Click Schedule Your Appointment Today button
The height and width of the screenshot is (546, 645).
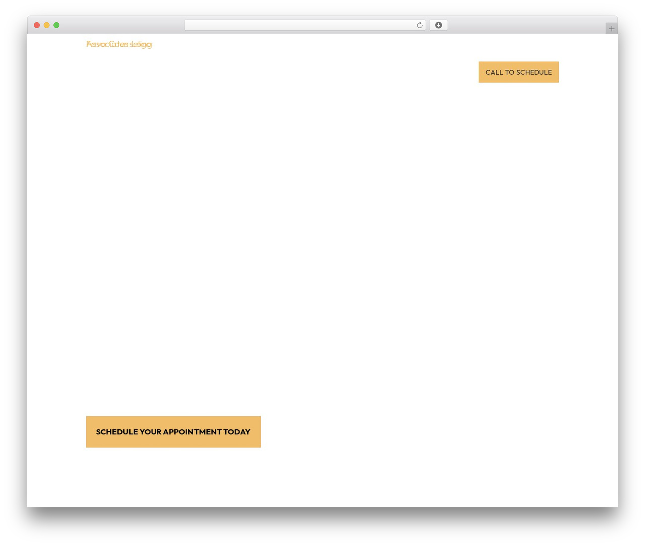click(173, 432)
